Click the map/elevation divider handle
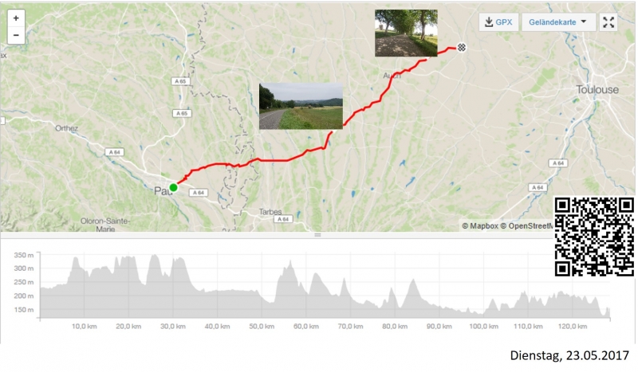Viewport: 638px width, 372px height. coord(317,235)
